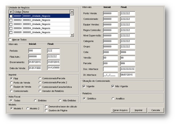The image size is (176, 125).
Task: Click the Nome column header
Action: pos(46,12)
